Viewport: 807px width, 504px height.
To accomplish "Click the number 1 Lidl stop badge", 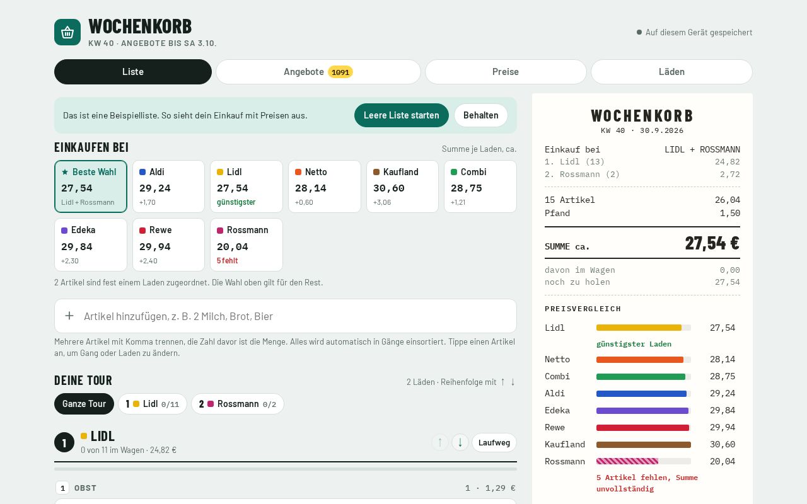I will coord(64,442).
